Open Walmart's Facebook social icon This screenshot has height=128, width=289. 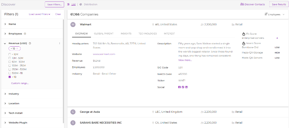(x=179, y=87)
